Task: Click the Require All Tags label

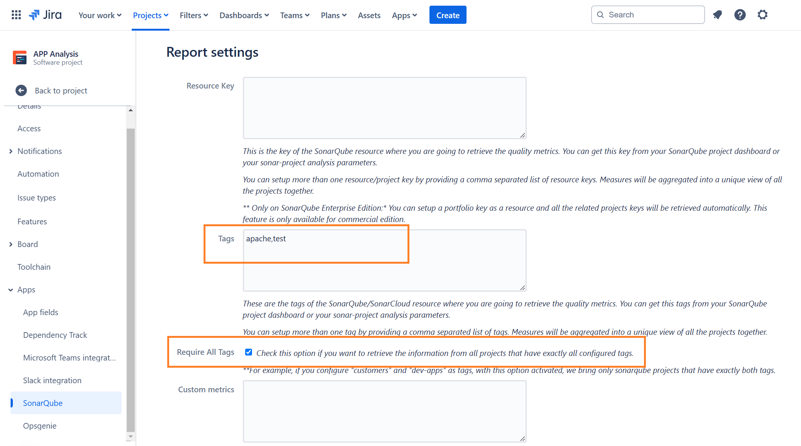Action: click(x=205, y=352)
